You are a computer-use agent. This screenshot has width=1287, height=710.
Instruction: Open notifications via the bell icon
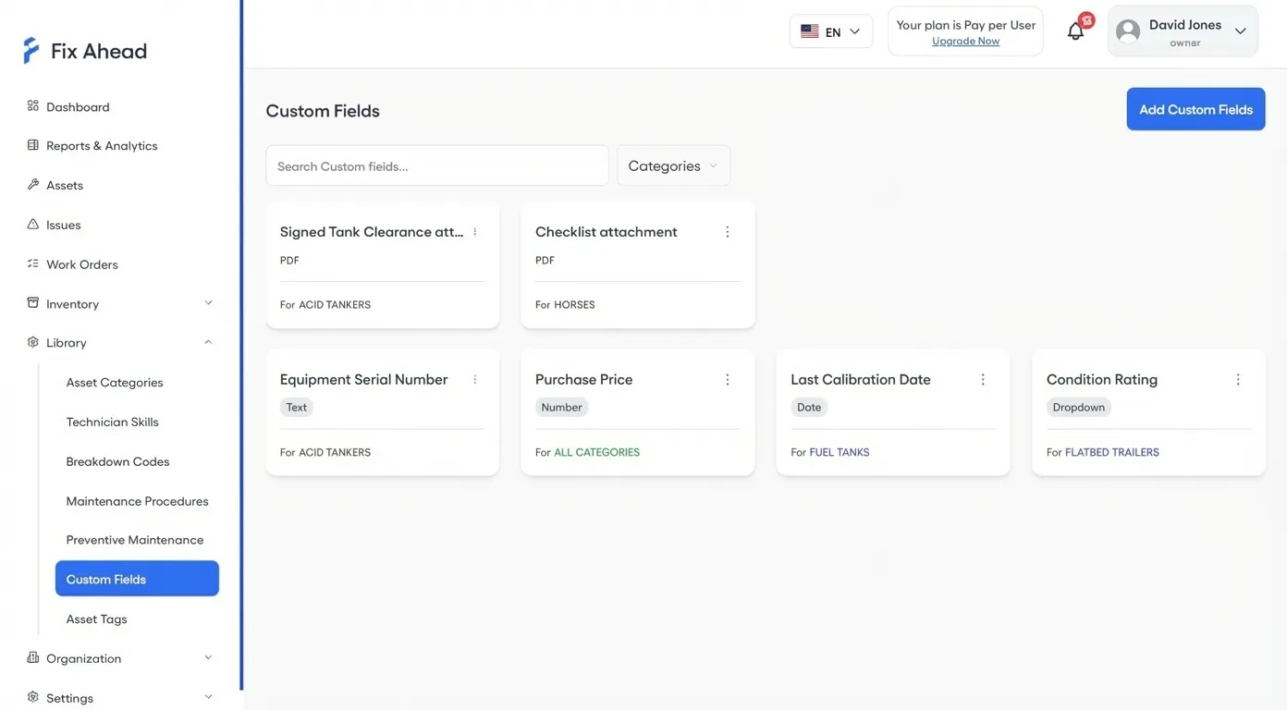[x=1074, y=31]
